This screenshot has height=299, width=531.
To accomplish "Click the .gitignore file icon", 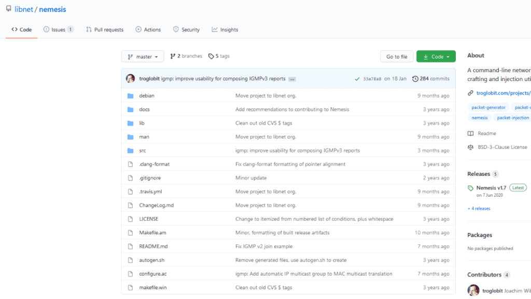I will point(130,178).
